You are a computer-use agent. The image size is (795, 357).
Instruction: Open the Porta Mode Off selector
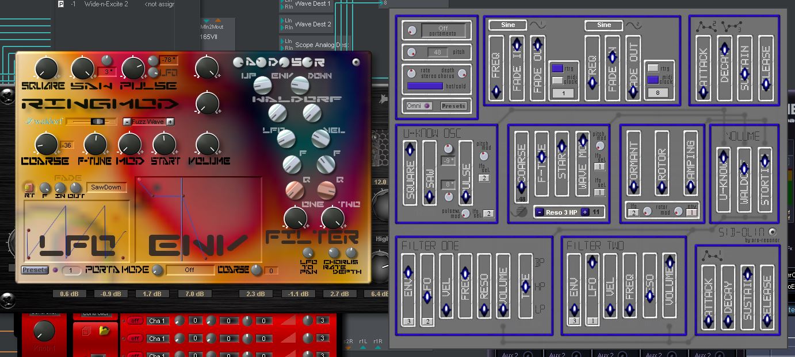tap(189, 270)
